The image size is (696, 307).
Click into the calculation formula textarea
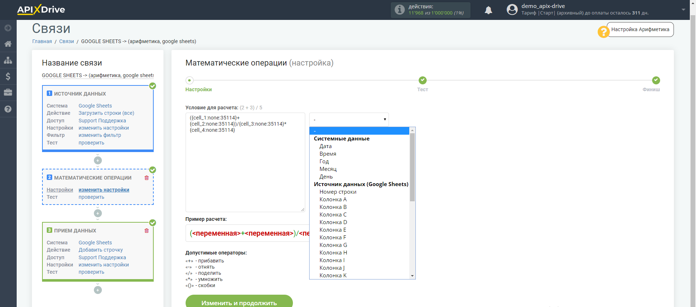[x=245, y=162]
